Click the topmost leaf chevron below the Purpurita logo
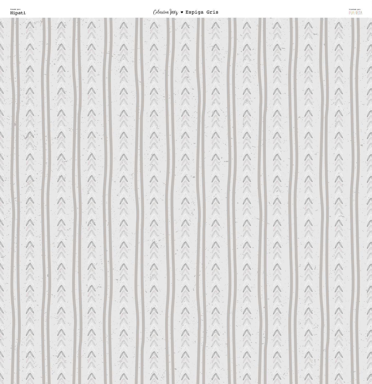Viewport: 372px width, 384px height. pyautogui.click(x=338, y=25)
